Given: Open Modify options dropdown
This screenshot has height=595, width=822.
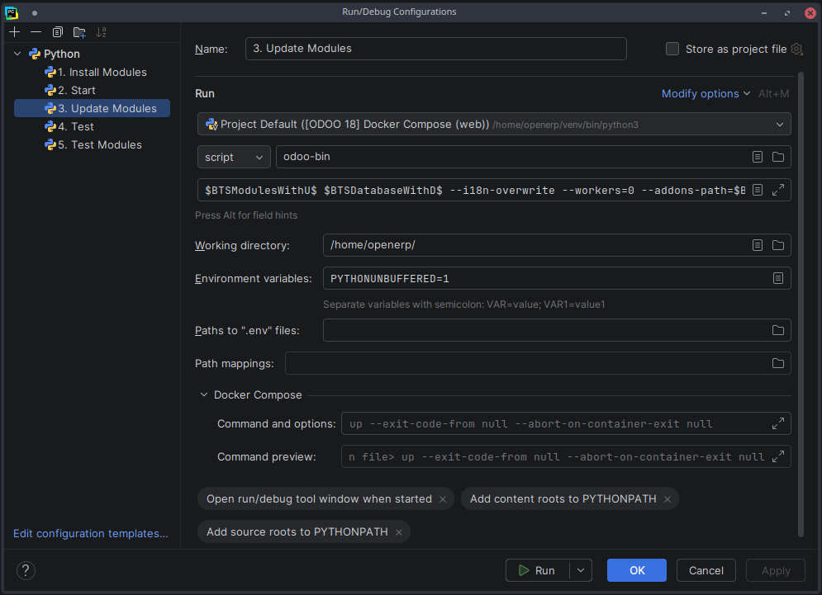Looking at the screenshot, I should [x=706, y=93].
